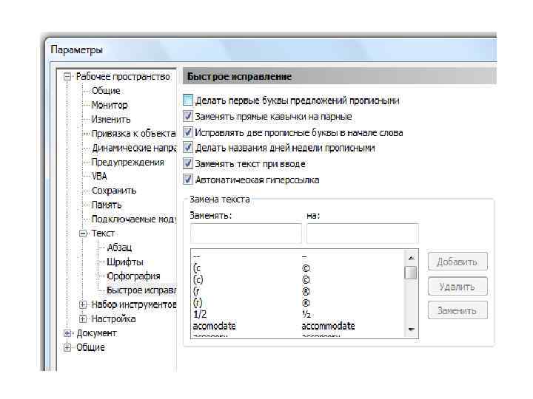The height and width of the screenshot is (399, 533).
Task: Select the 'Орфография' tree item
Action: (x=133, y=276)
